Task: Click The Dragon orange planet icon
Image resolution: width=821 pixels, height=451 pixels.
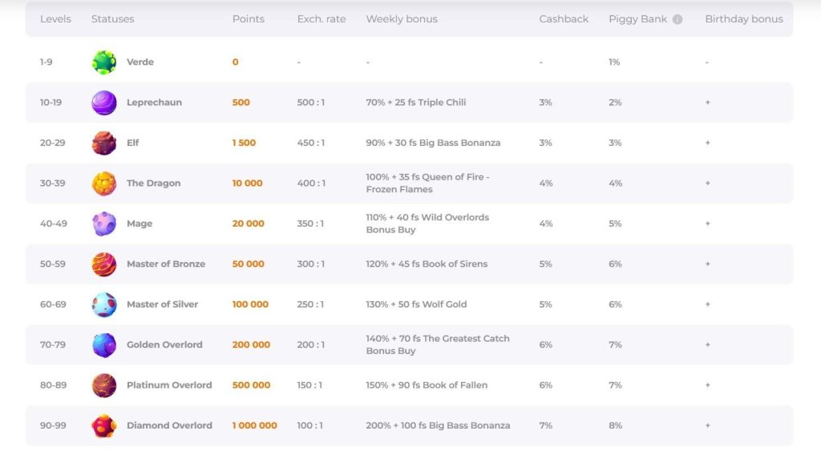Action: pos(103,183)
